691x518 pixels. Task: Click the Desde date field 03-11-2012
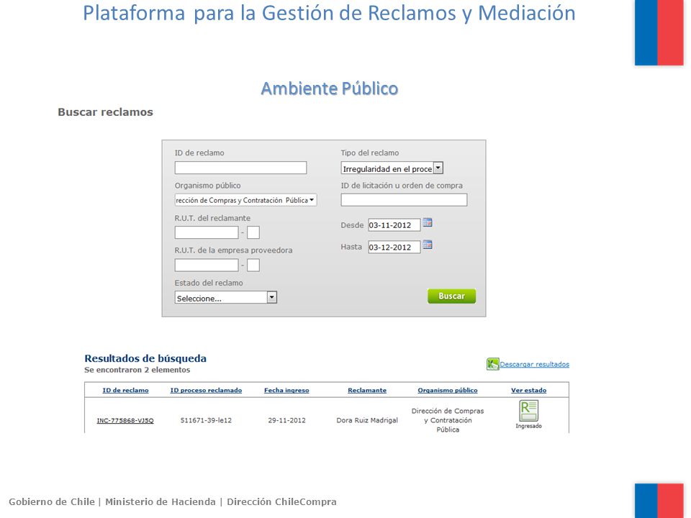[x=394, y=225]
